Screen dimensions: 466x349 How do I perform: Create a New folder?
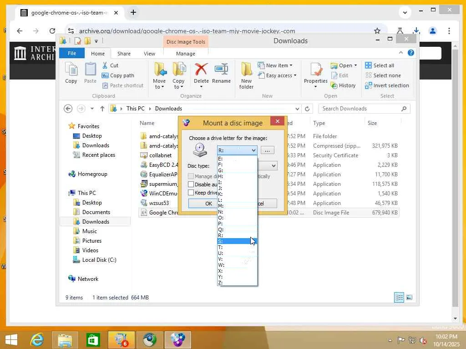tap(246, 76)
